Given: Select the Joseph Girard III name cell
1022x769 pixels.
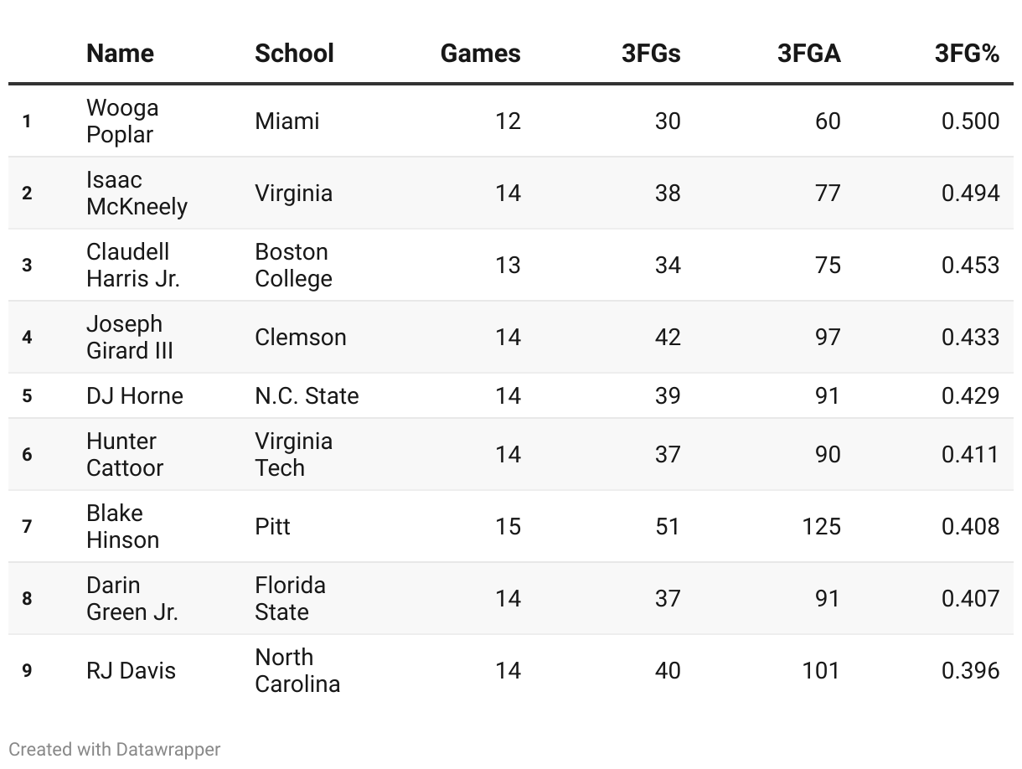Looking at the screenshot, I should click(130, 338).
